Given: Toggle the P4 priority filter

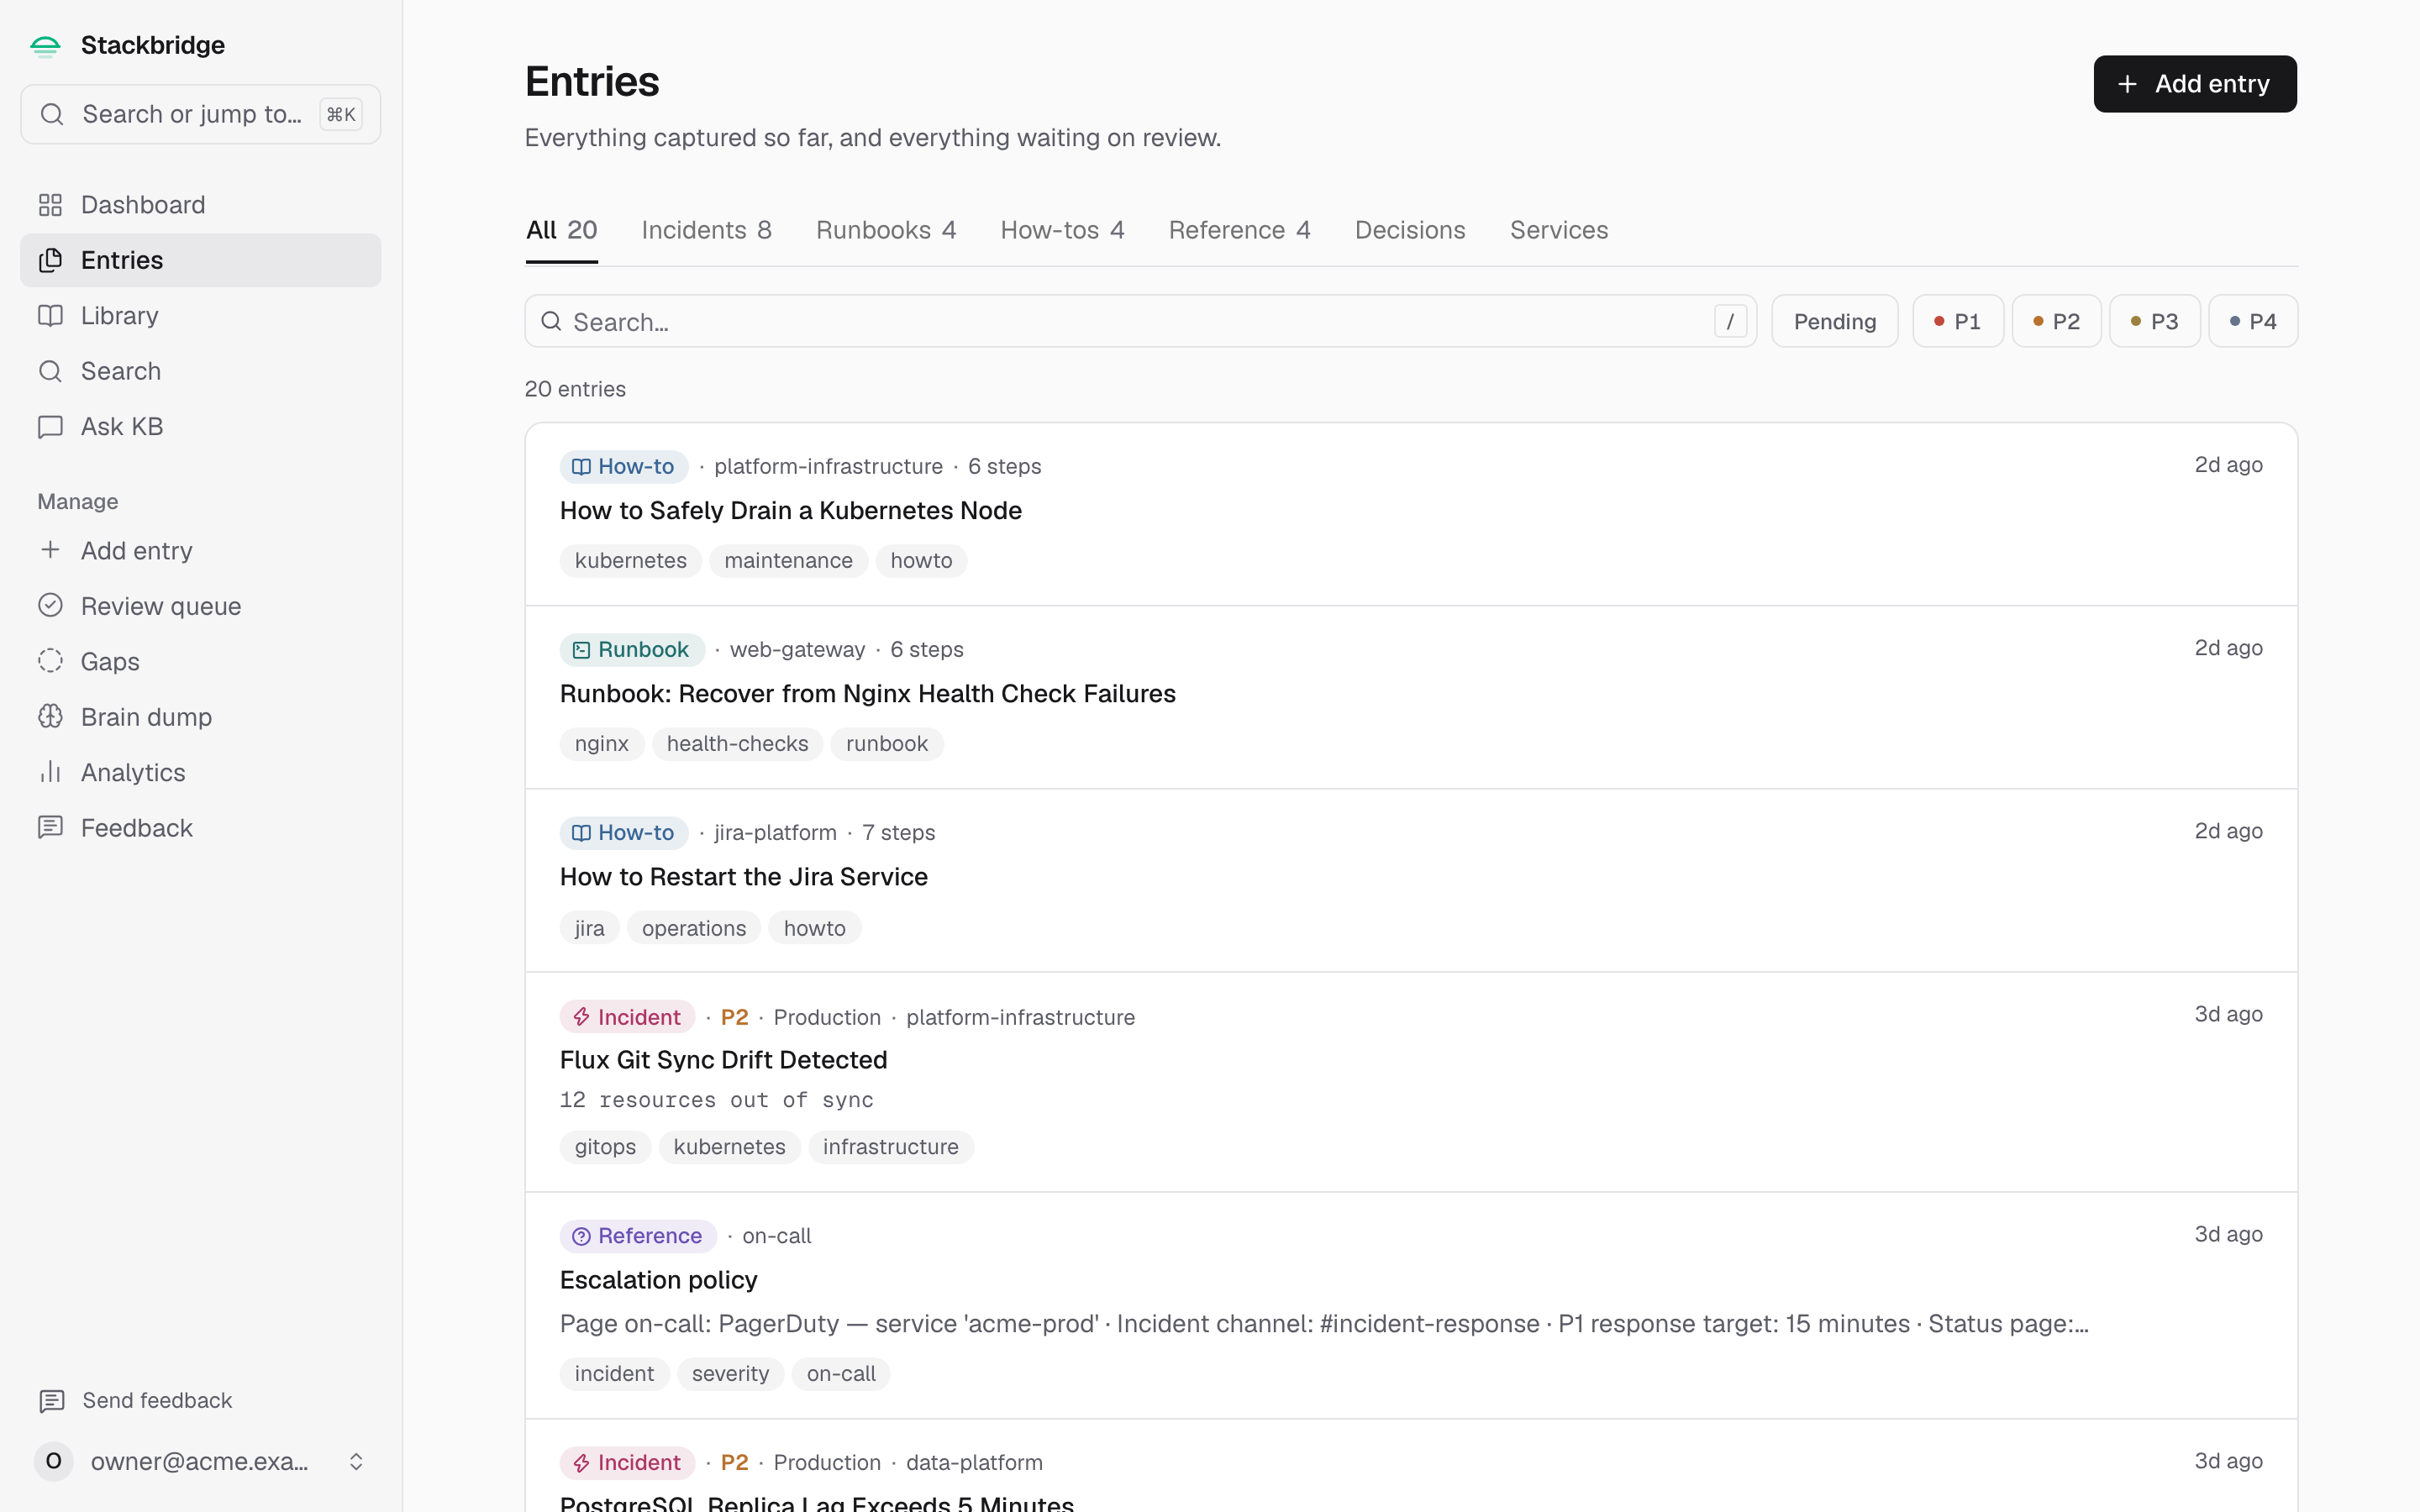Looking at the screenshot, I should tap(2253, 321).
